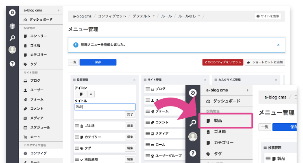Grab the 投稿管理 group drag handle

click(x=74, y=80)
